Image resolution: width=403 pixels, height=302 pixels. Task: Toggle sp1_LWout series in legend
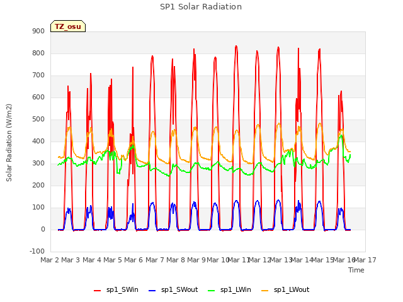tap(285, 289)
